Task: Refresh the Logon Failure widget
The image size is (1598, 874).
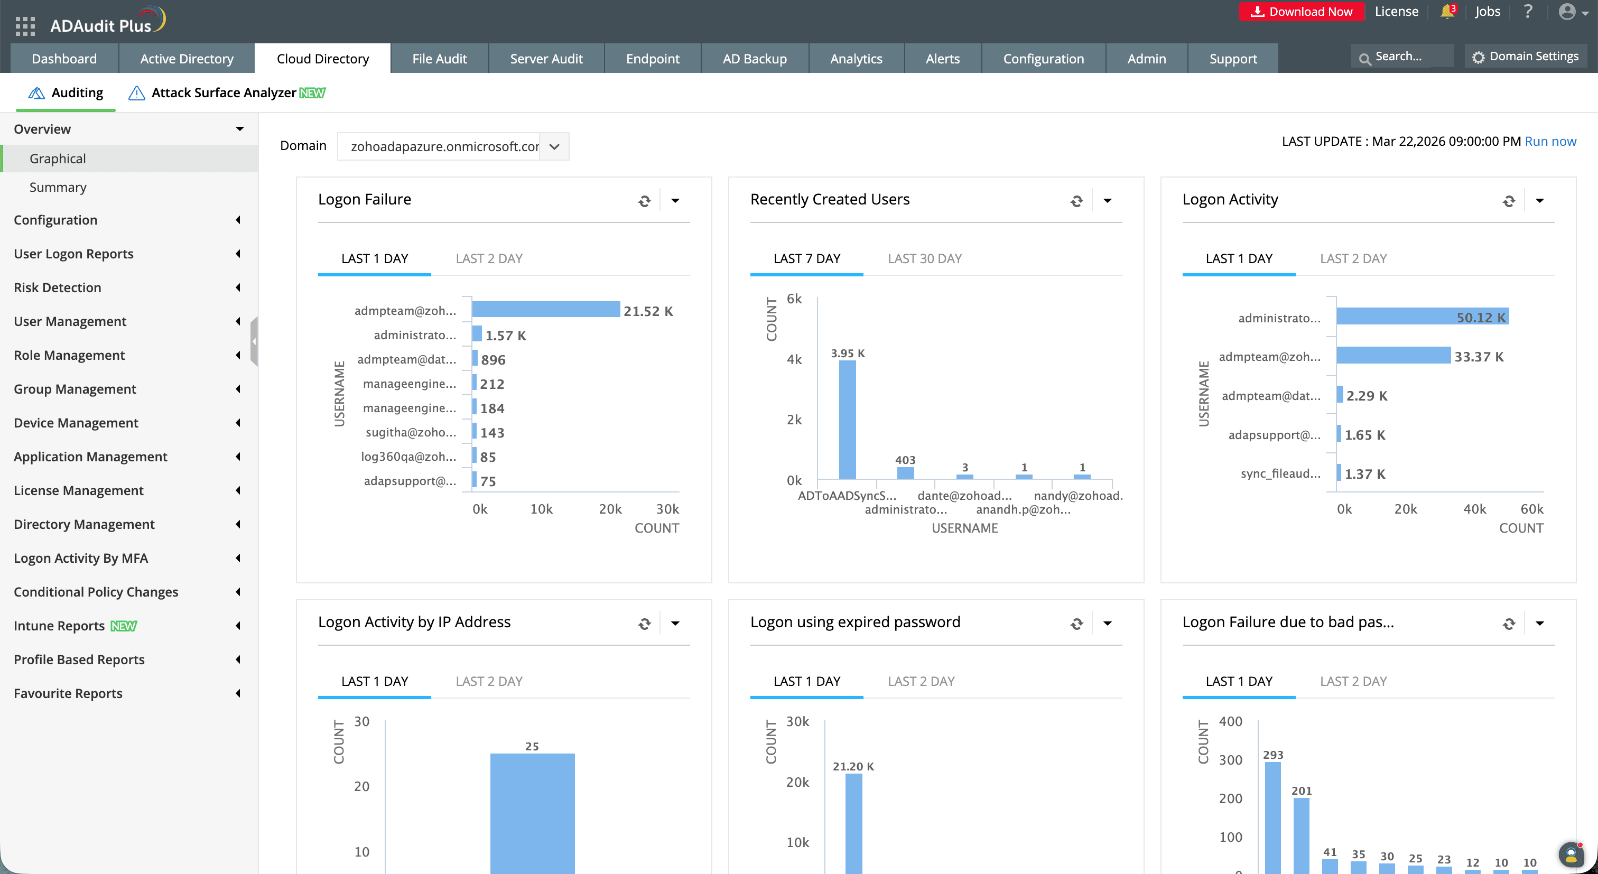Action: (644, 200)
